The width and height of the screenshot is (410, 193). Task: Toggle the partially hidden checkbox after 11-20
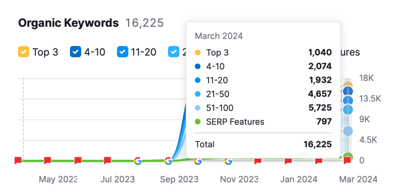point(174,52)
